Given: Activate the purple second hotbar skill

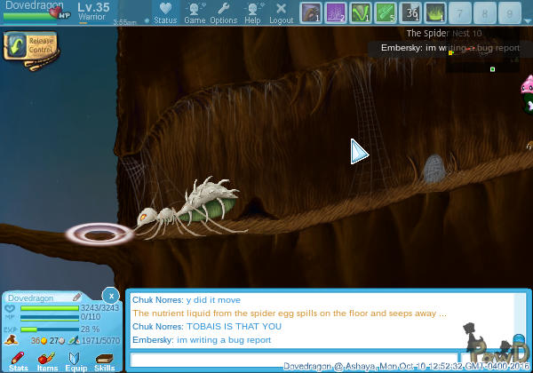Looking at the screenshot, I should 337,12.
